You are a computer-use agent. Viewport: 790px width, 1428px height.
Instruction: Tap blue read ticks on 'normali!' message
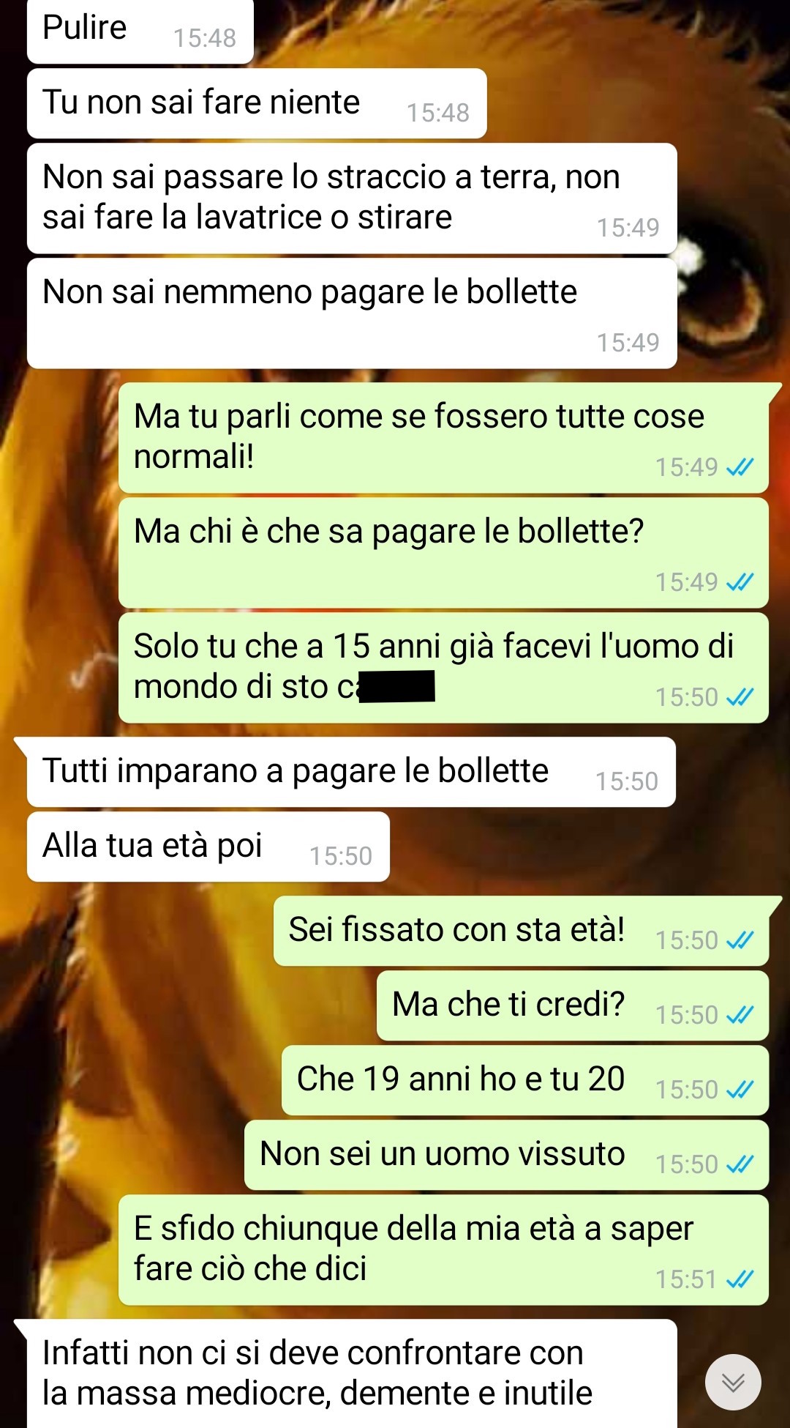[740, 467]
